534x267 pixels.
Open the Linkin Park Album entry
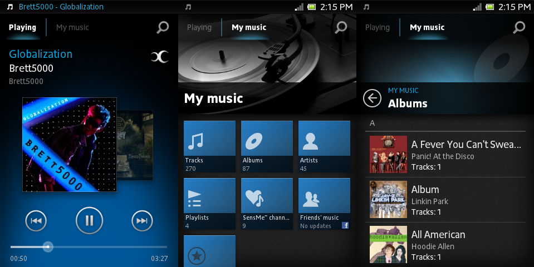pyautogui.click(x=445, y=200)
